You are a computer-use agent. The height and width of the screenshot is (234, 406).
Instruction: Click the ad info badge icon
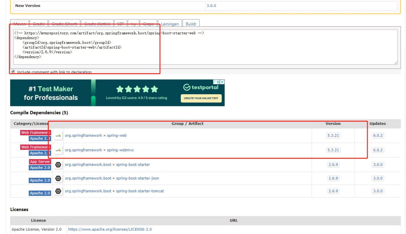(217, 82)
